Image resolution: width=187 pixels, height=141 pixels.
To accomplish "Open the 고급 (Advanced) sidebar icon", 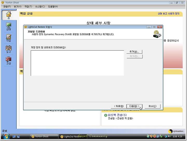I will click(9, 61).
